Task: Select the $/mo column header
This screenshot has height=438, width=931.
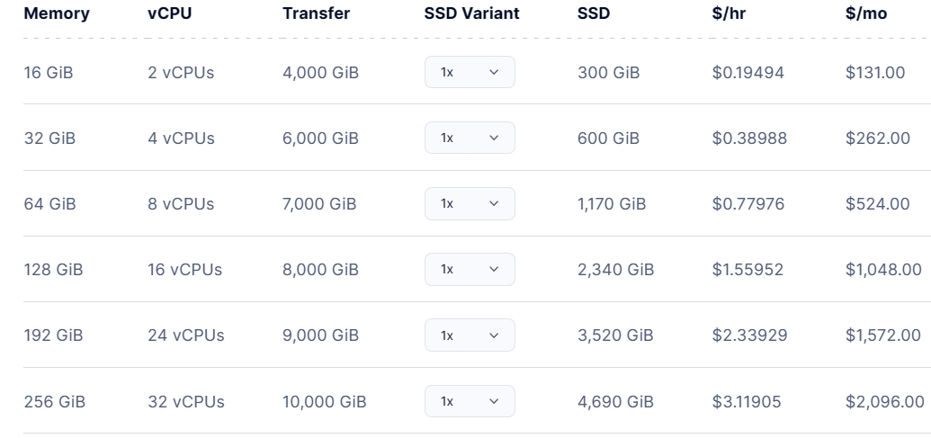Action: [864, 14]
